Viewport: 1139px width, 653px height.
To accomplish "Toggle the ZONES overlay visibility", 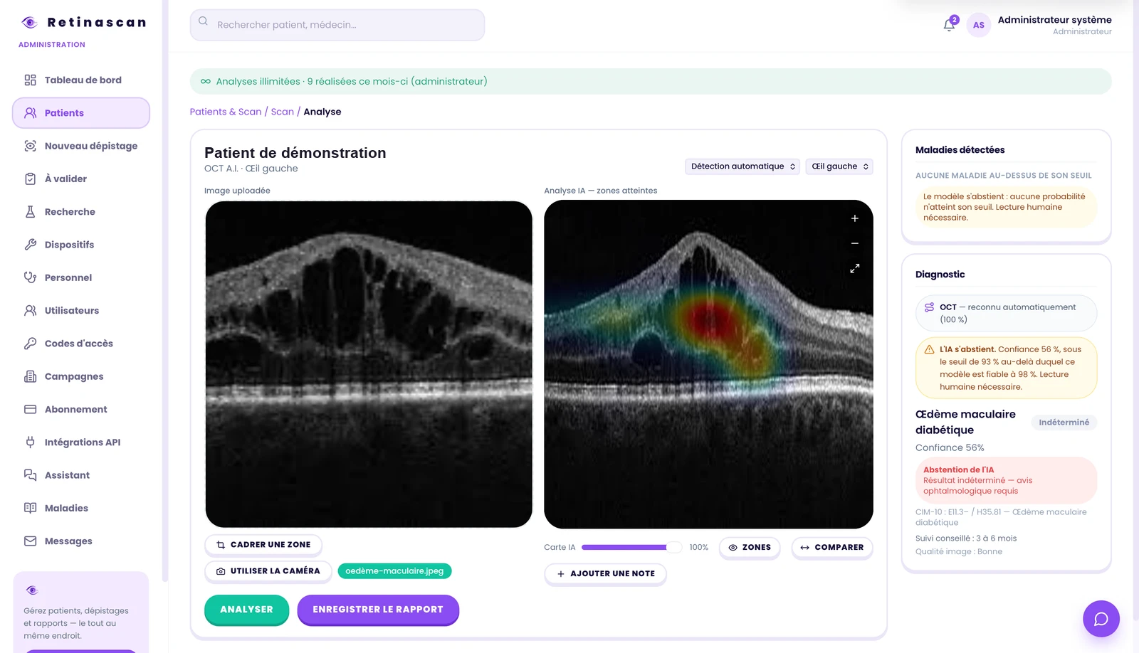I will click(x=750, y=548).
